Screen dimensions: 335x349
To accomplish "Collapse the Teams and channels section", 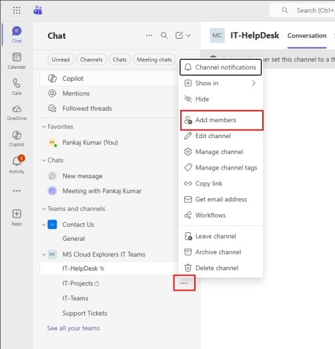I will coord(44,209).
